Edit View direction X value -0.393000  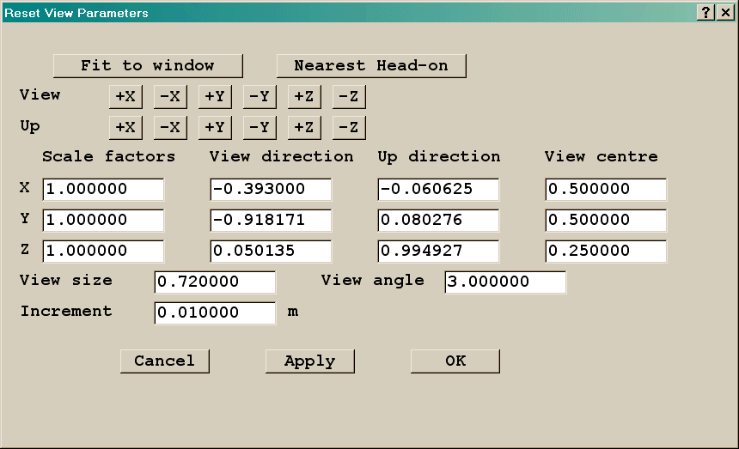[x=271, y=189]
